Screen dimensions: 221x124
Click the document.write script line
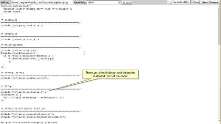38,9
